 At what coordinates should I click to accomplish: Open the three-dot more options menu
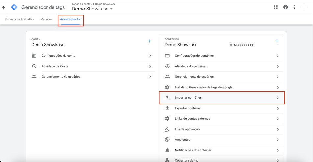click(294, 7)
